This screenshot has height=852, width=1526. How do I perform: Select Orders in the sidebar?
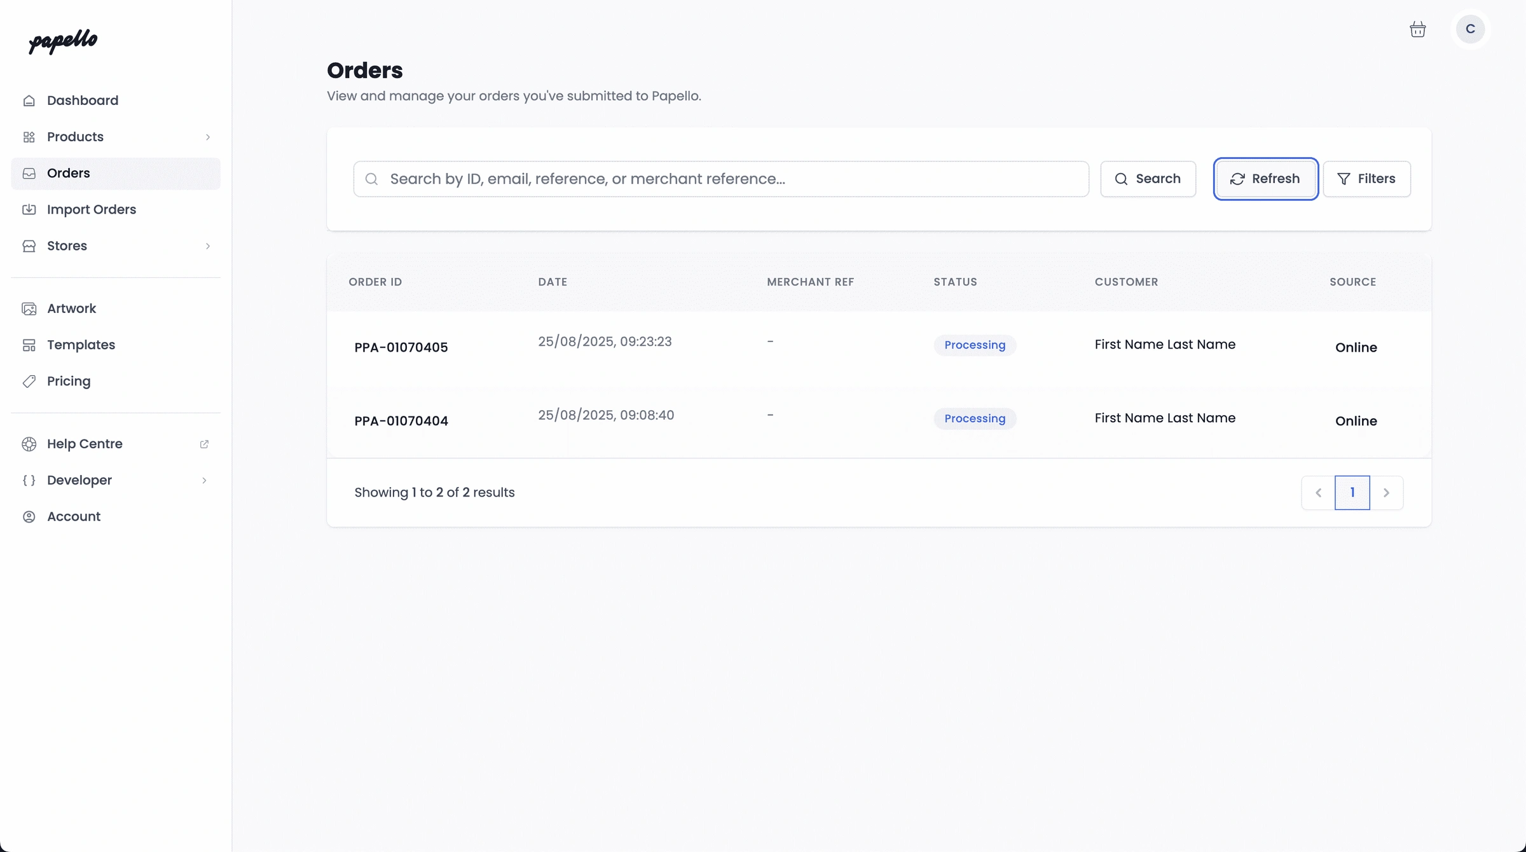(x=68, y=173)
